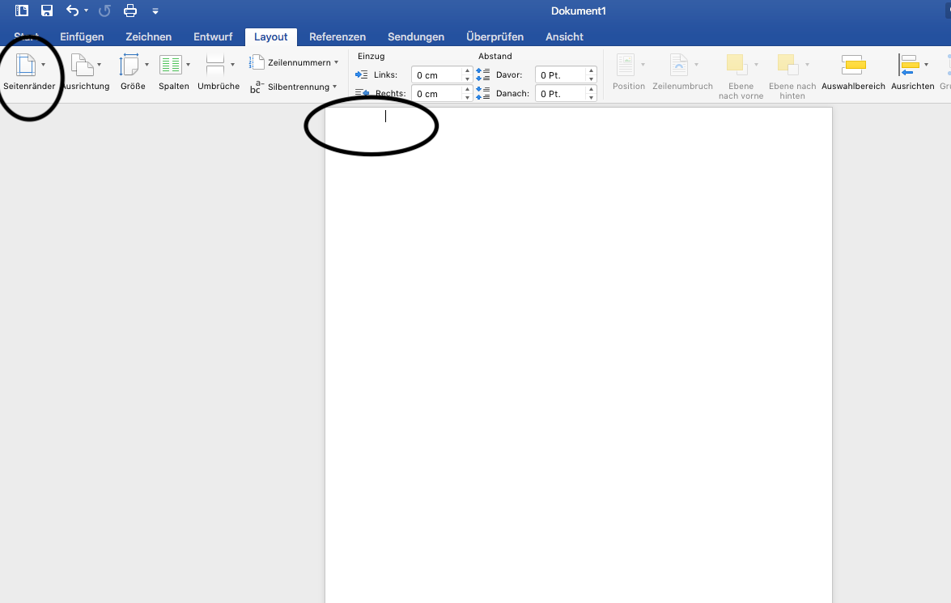Viewport: 951px width, 603px height.
Task: Click the Rechts indent input field
Action: 437,94
